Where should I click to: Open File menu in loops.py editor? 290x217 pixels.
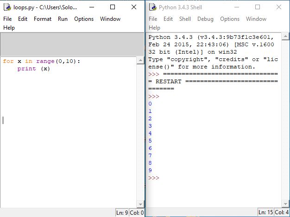coord(7,19)
